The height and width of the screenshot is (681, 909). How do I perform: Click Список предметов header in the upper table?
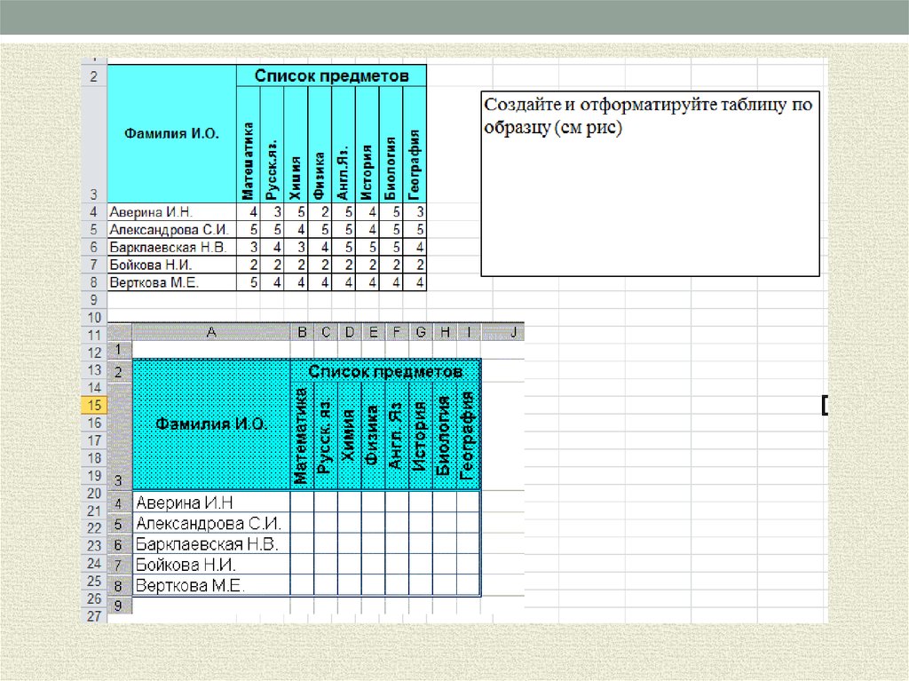tap(331, 76)
